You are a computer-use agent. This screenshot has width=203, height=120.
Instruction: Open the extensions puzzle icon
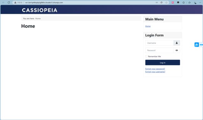pyautogui.click(x=184, y=2)
